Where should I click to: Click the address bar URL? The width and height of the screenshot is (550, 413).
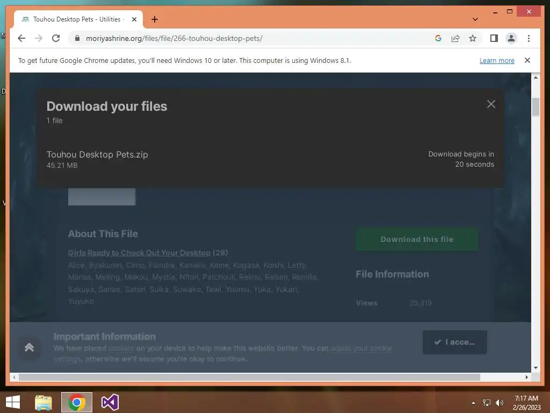(x=174, y=38)
